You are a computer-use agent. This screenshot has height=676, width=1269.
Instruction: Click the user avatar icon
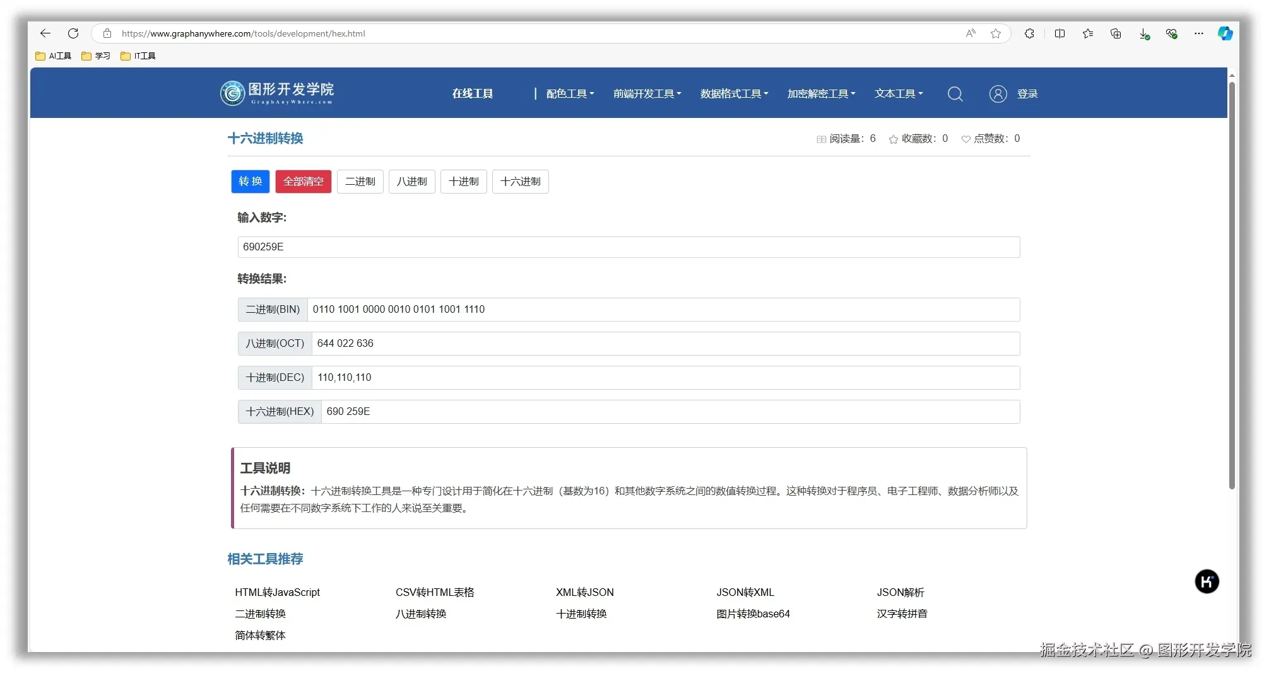pos(998,94)
